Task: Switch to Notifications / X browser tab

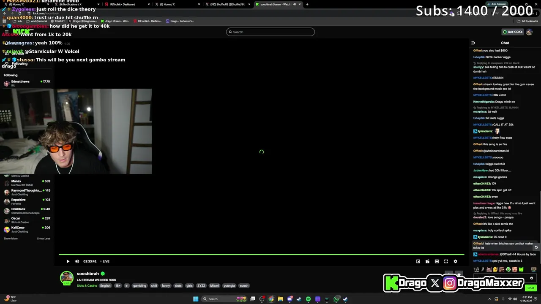Action: tap(76, 4)
